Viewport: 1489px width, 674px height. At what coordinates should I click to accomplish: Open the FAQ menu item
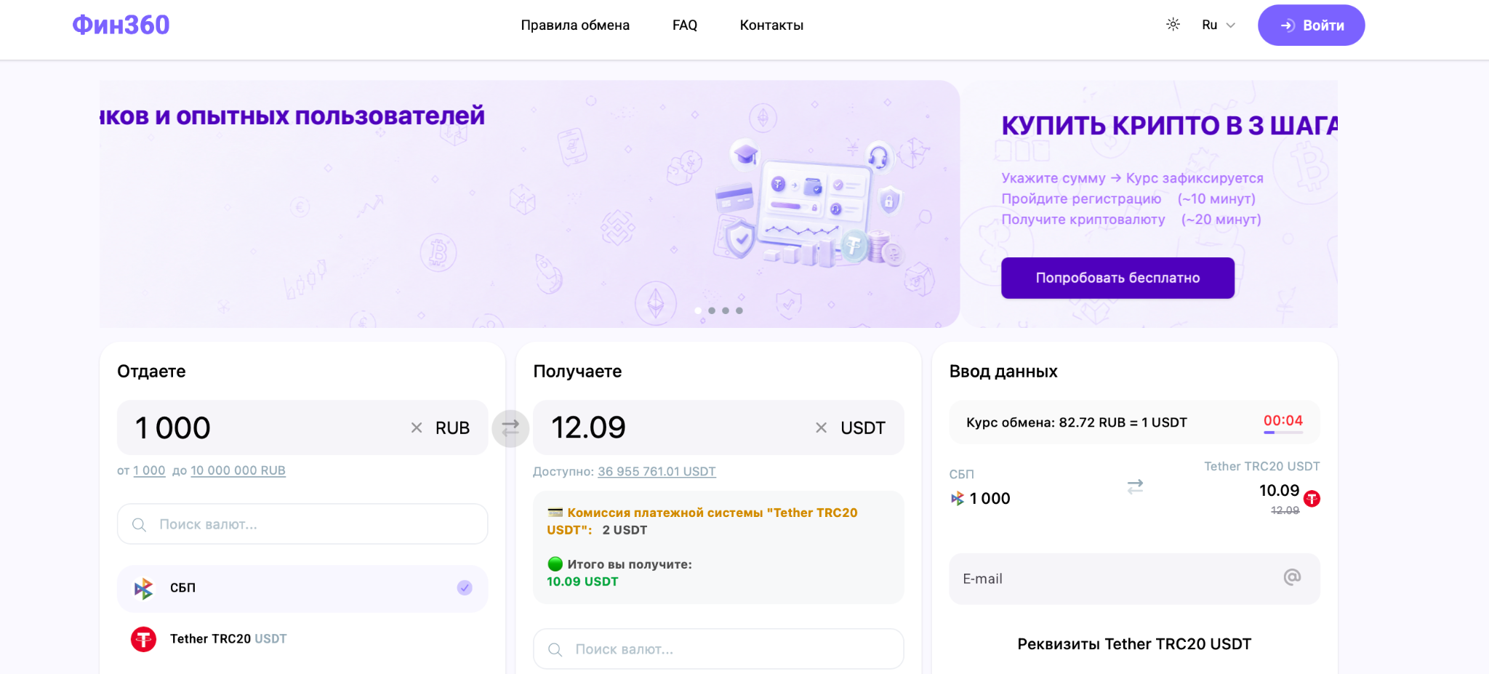point(685,25)
